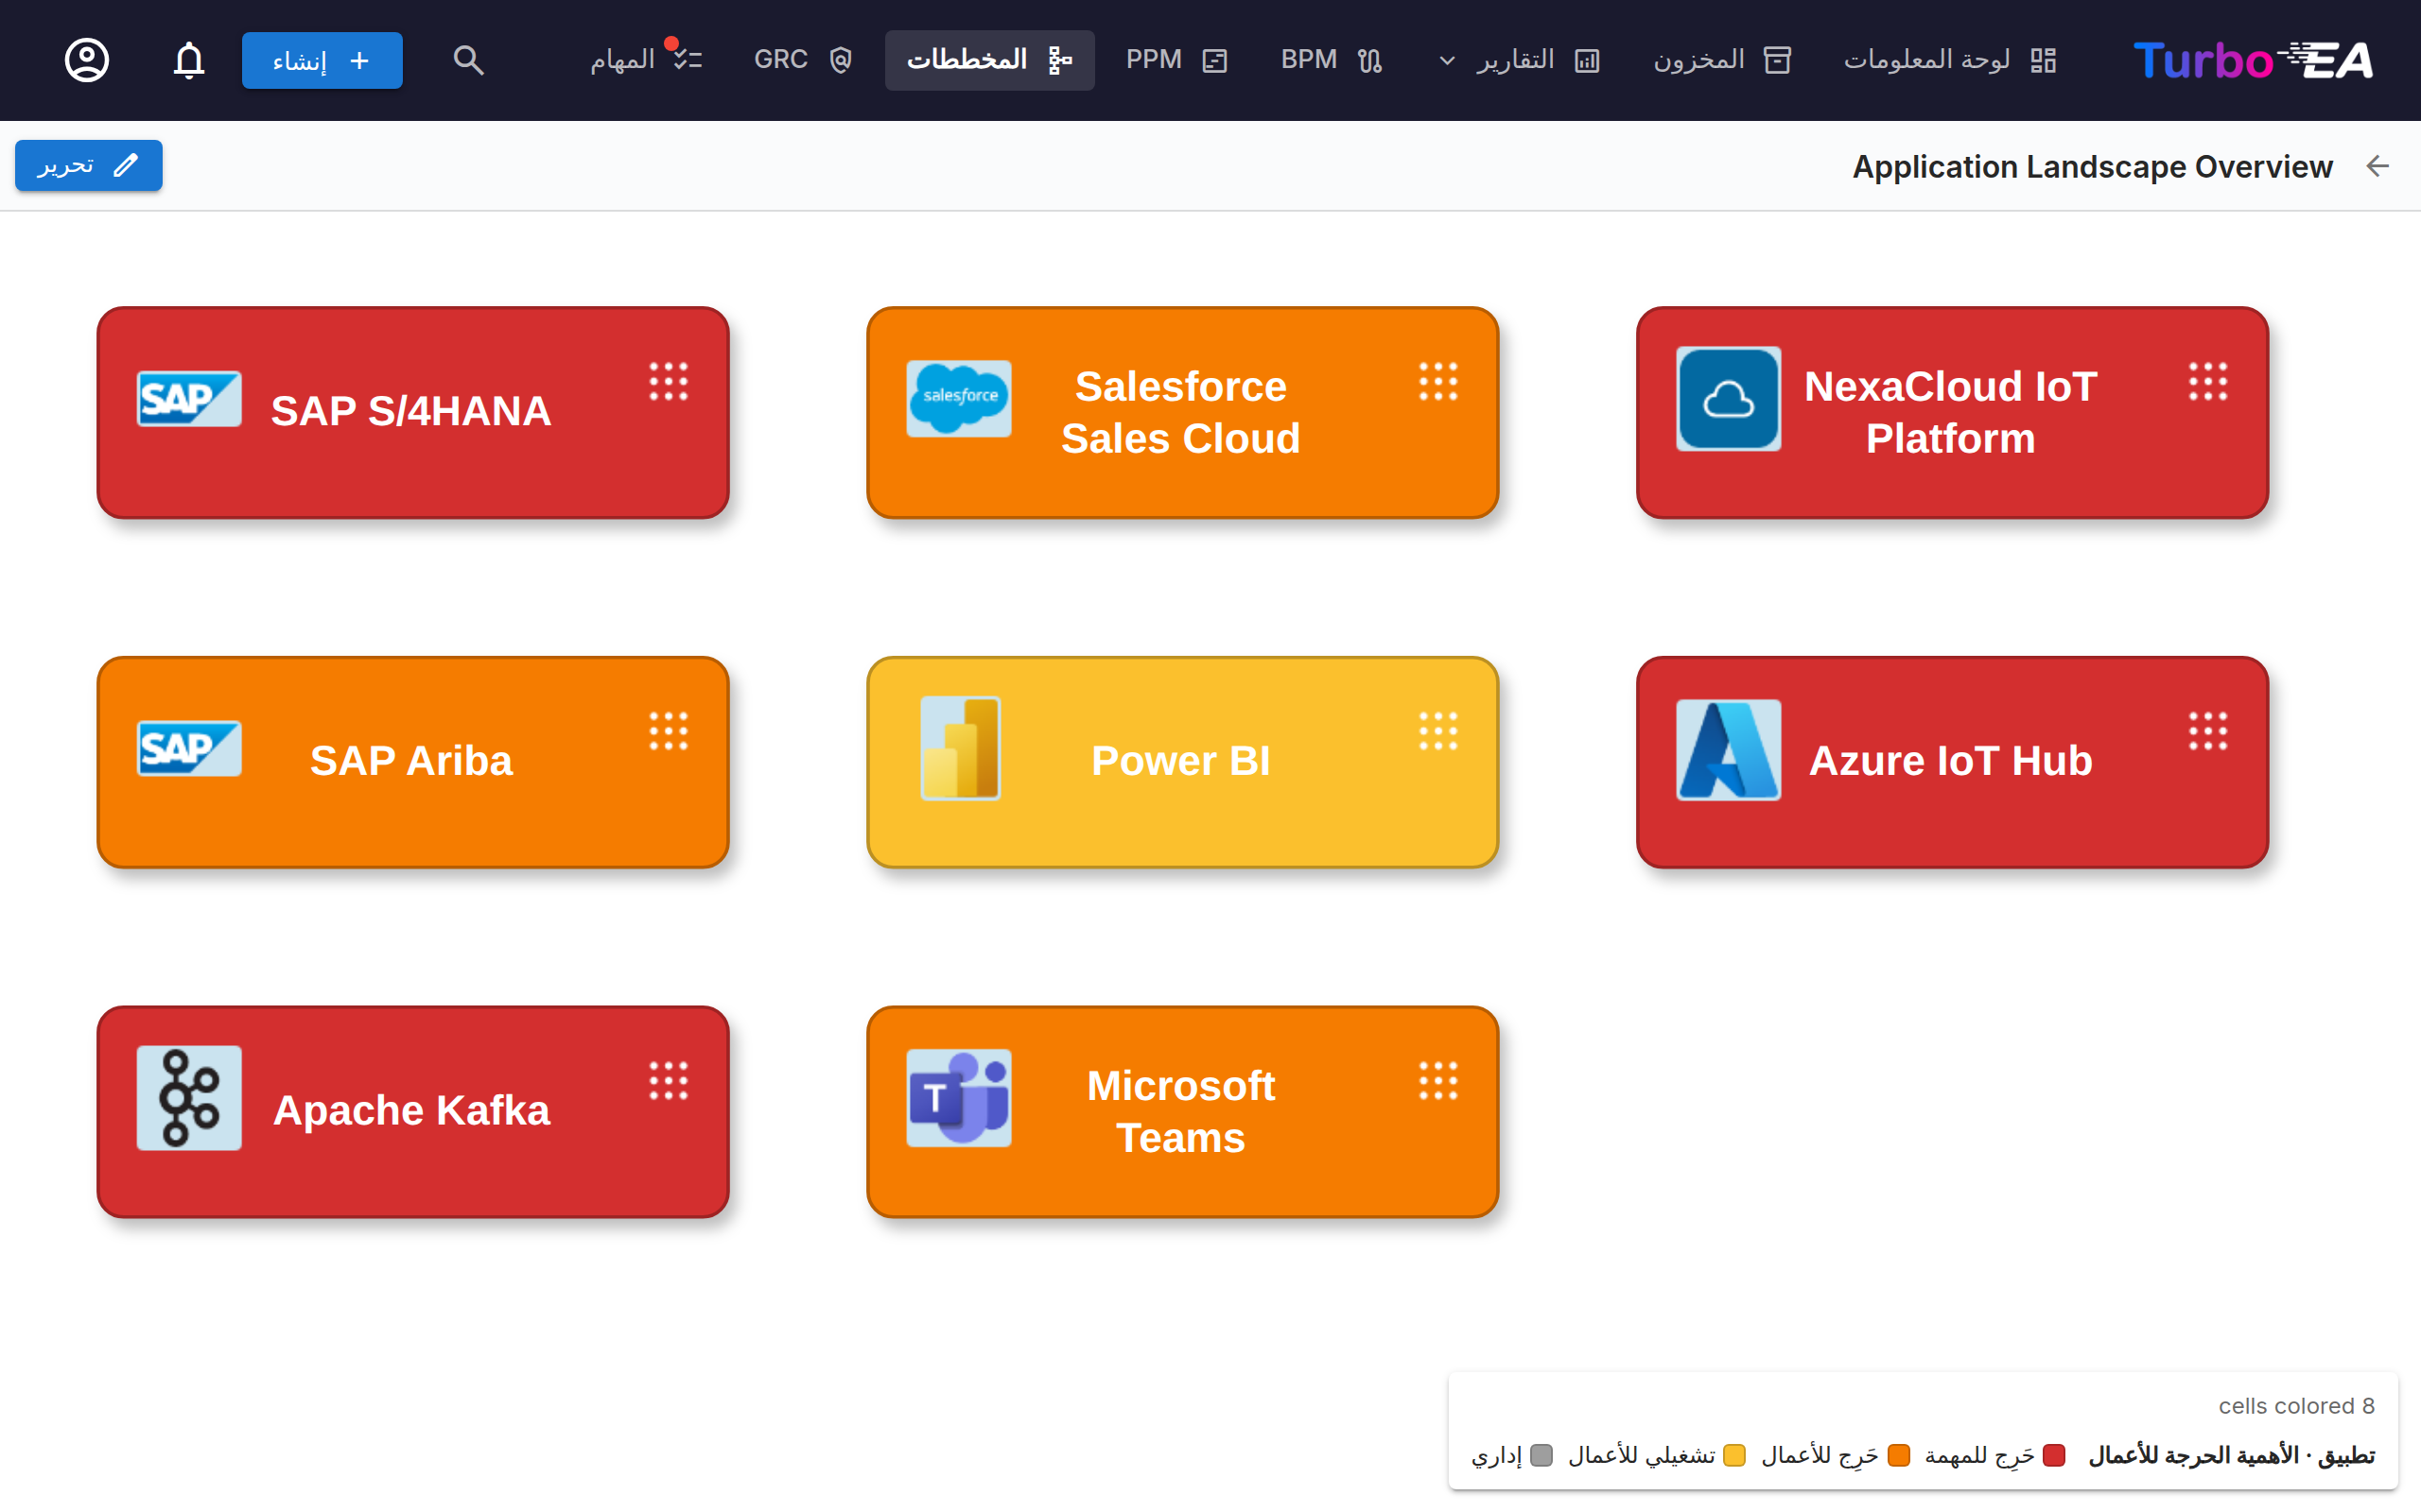Select the Apache Kafka card title
Image resolution: width=2421 pixels, height=1512 pixels.
[411, 1110]
